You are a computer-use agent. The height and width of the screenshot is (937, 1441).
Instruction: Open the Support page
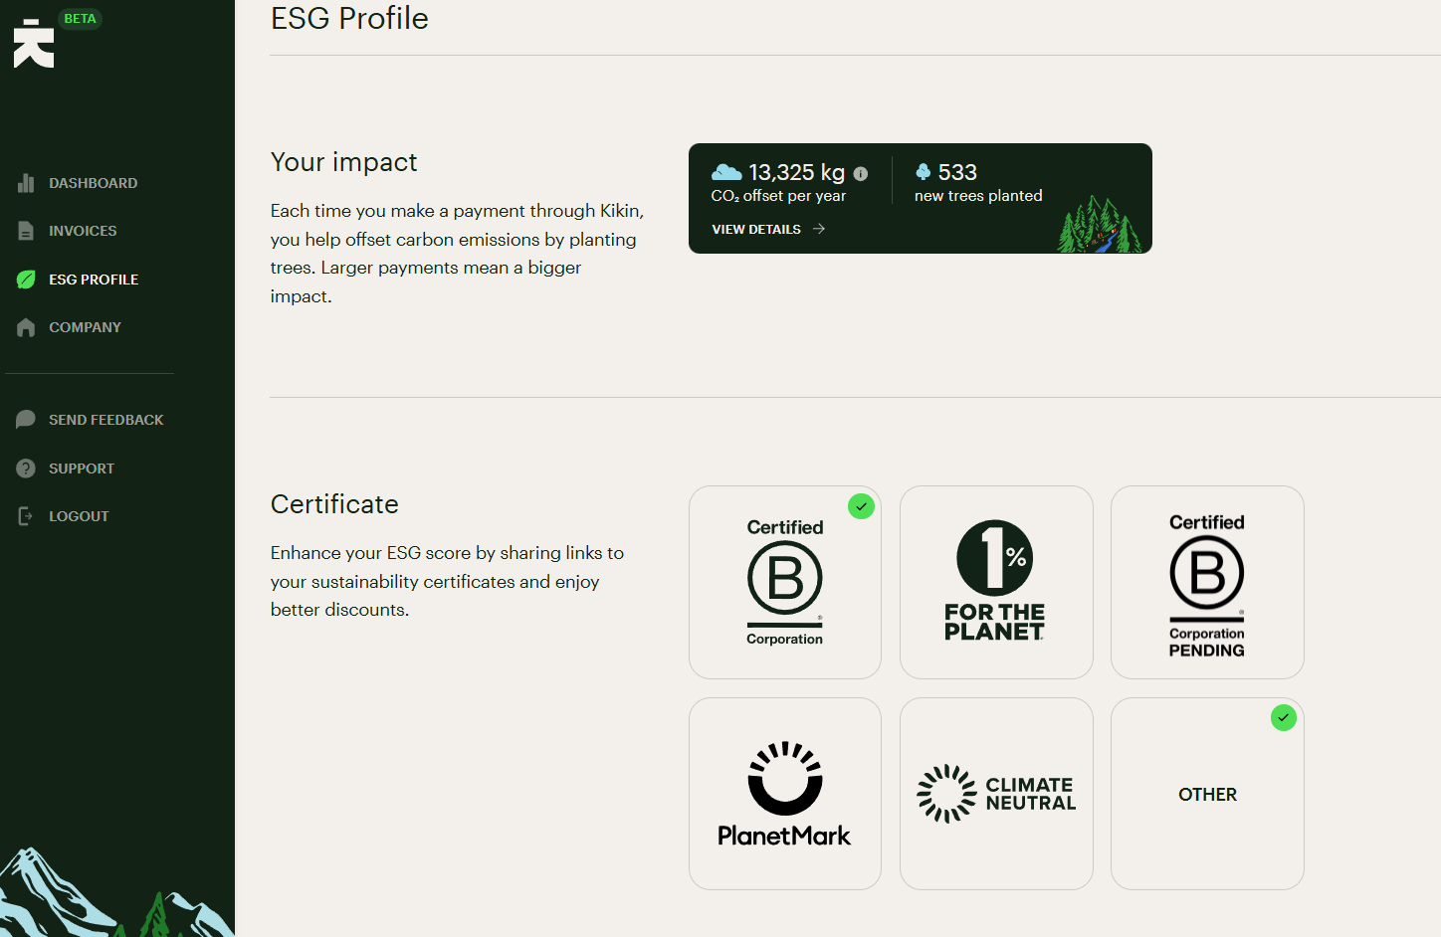click(x=82, y=468)
